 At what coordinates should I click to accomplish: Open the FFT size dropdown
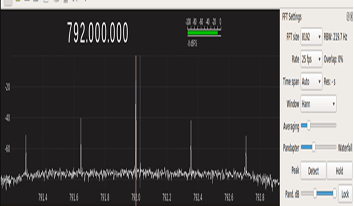311,37
